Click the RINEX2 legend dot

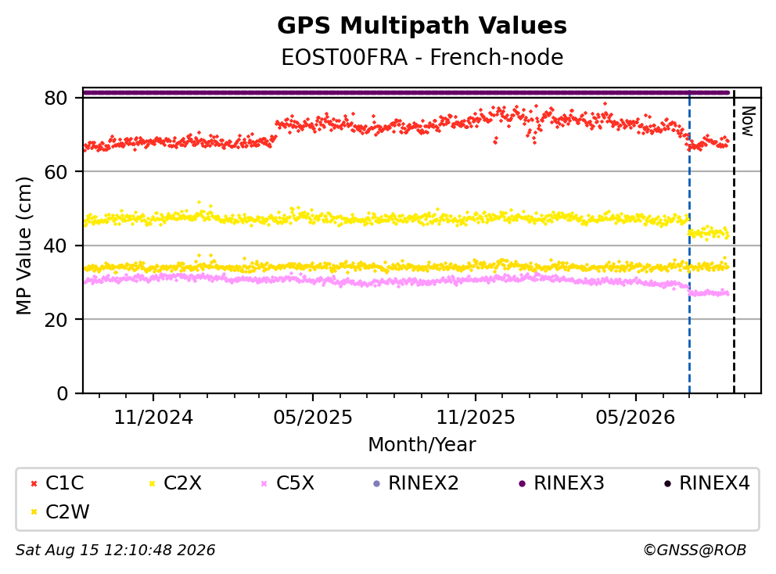pyautogui.click(x=376, y=483)
